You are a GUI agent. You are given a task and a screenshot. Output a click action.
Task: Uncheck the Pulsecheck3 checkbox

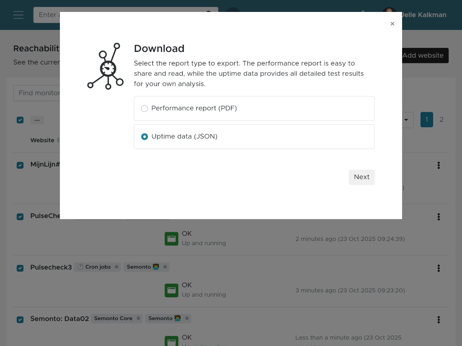coord(20,269)
